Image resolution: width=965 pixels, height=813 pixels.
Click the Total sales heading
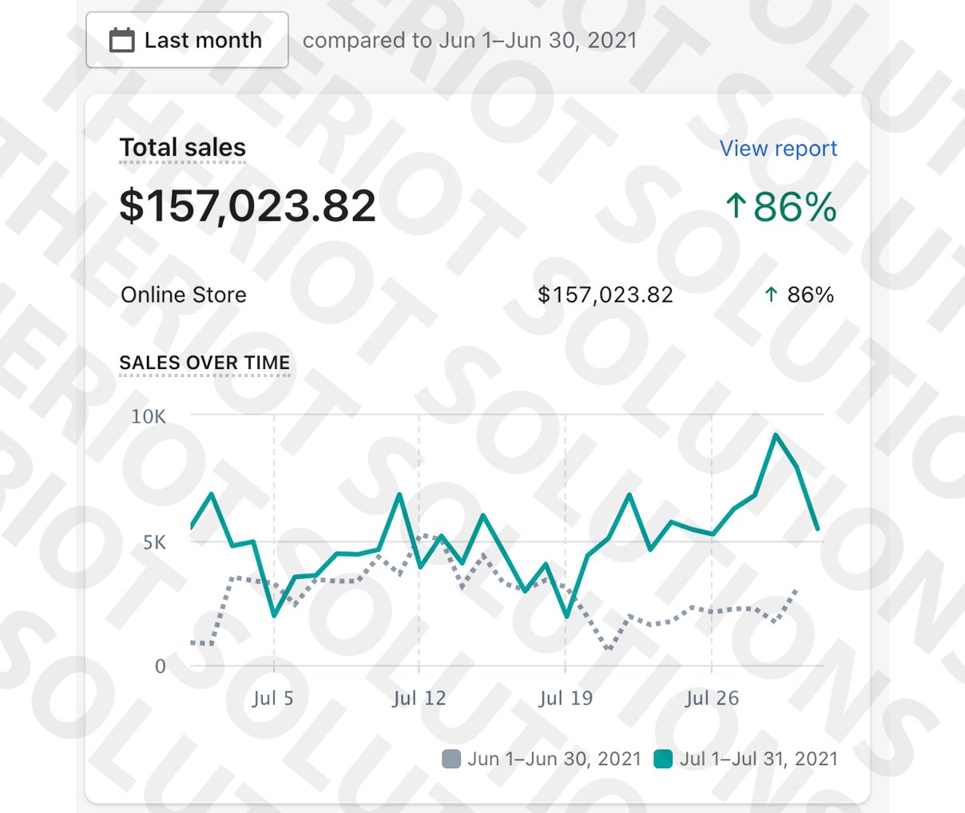tap(183, 148)
